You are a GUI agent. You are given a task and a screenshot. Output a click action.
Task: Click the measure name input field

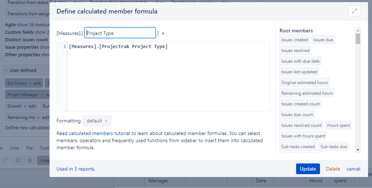120,33
